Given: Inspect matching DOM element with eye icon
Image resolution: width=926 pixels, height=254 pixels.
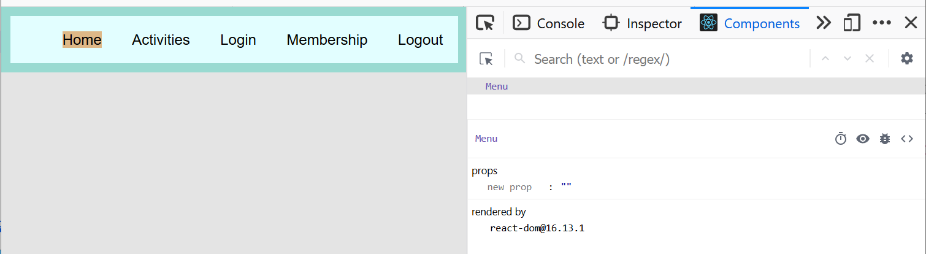Looking at the screenshot, I should (x=862, y=139).
